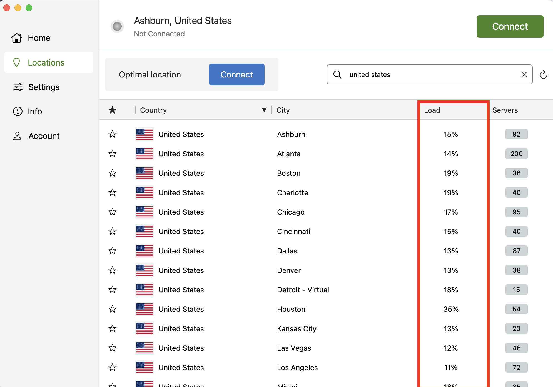Sort the list by Load column
The height and width of the screenshot is (387, 553).
coord(432,110)
